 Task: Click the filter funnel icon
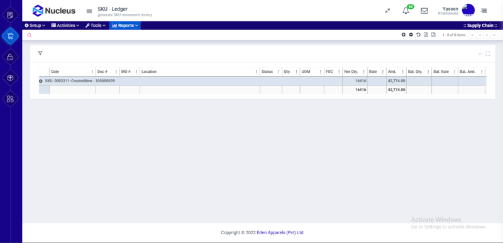click(x=40, y=53)
